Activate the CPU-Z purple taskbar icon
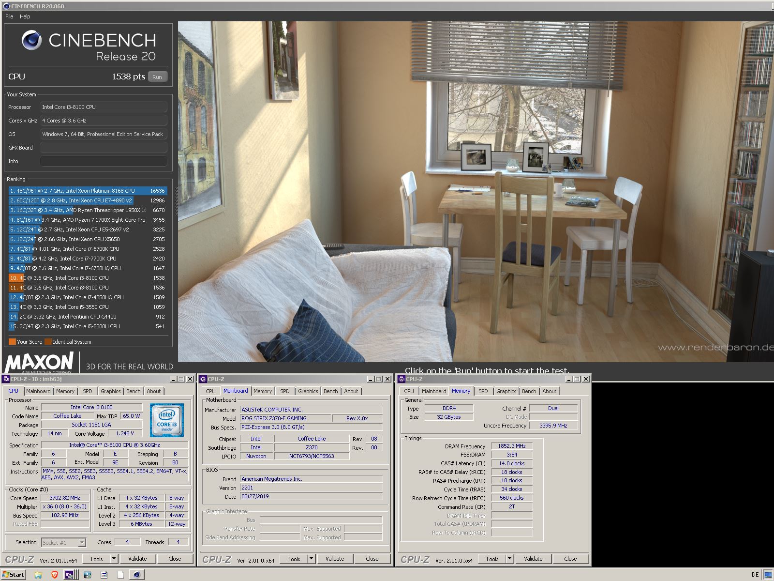The width and height of the screenshot is (774, 581). click(69, 575)
